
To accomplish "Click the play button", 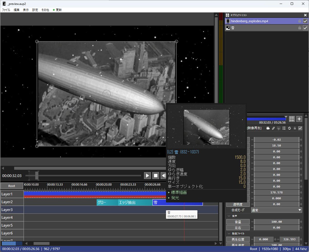I will (x=147, y=176).
